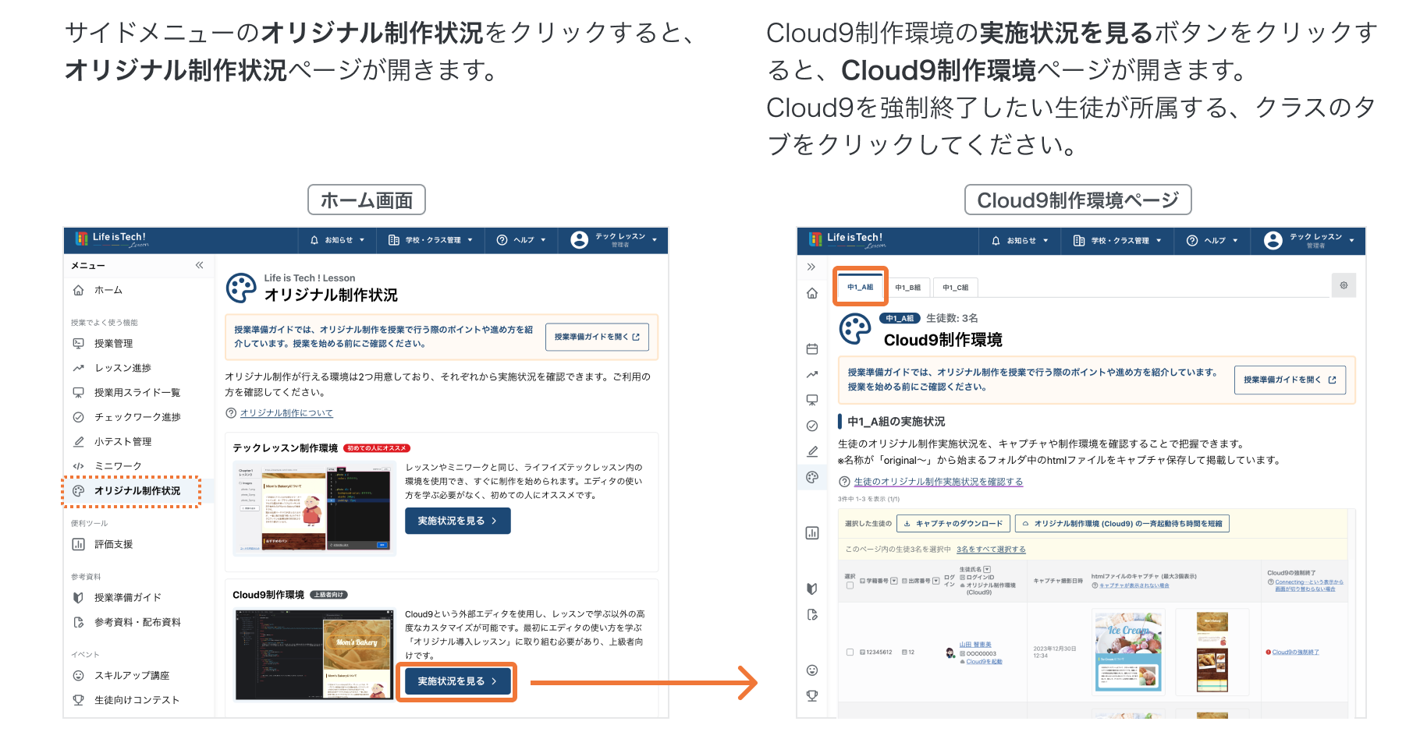
Task: Open the Ice Cream capture thumbnail
Action: coord(1128,652)
